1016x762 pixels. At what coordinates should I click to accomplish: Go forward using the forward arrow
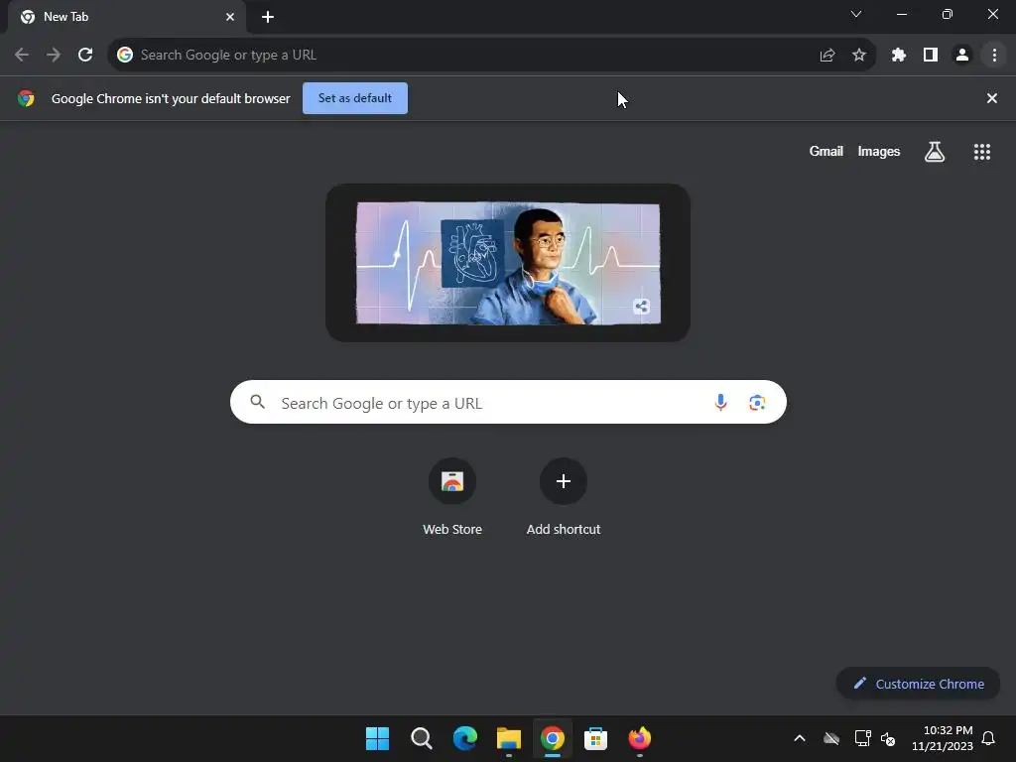(x=54, y=56)
